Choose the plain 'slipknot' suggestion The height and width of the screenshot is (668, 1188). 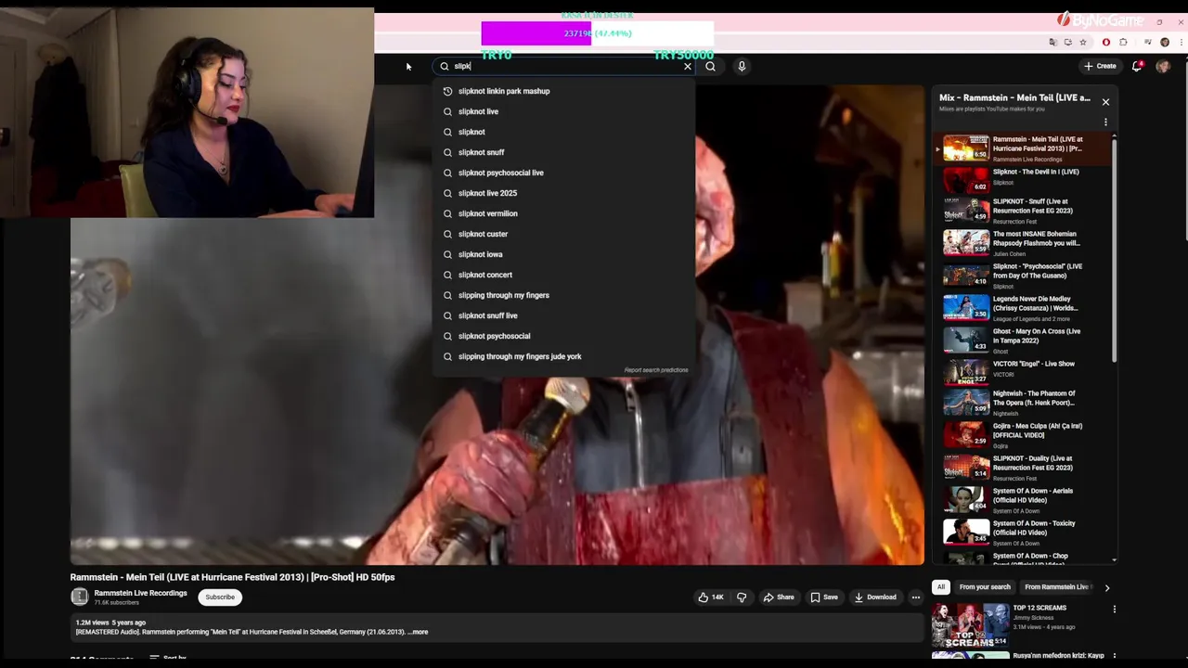click(x=563, y=132)
